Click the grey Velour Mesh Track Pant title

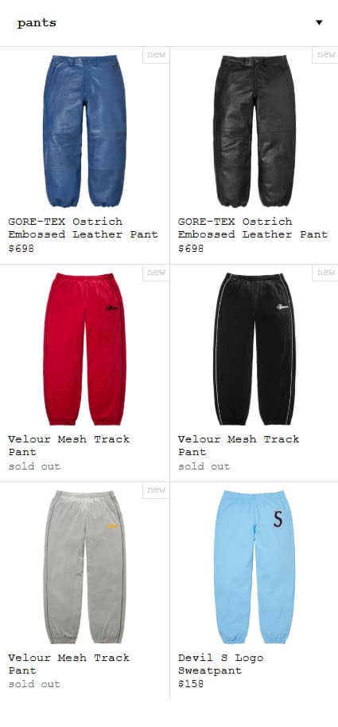click(x=69, y=663)
